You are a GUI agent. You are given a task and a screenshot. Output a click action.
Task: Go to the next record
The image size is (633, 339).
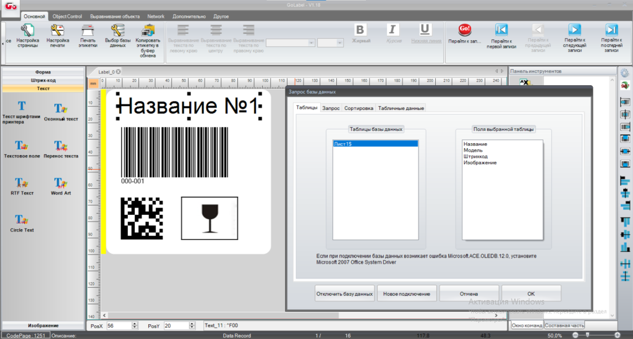pyautogui.click(x=574, y=38)
